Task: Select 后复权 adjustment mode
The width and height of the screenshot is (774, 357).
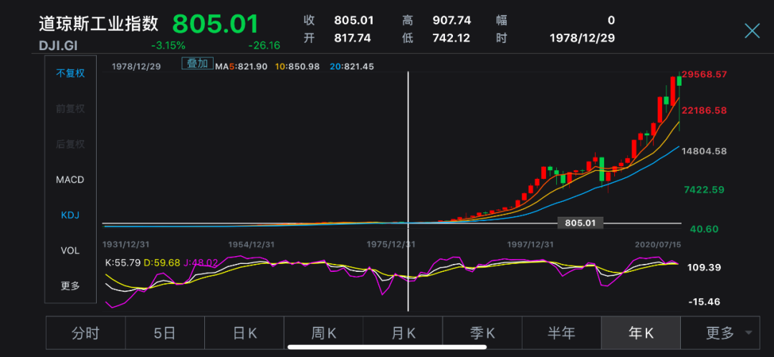Action: (x=70, y=145)
